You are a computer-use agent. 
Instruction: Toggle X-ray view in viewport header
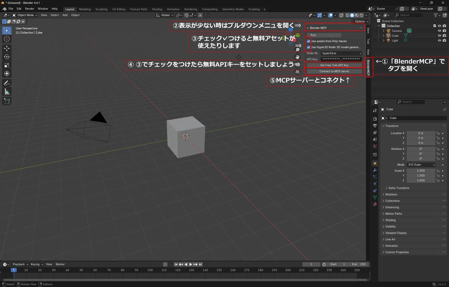coord(341,15)
